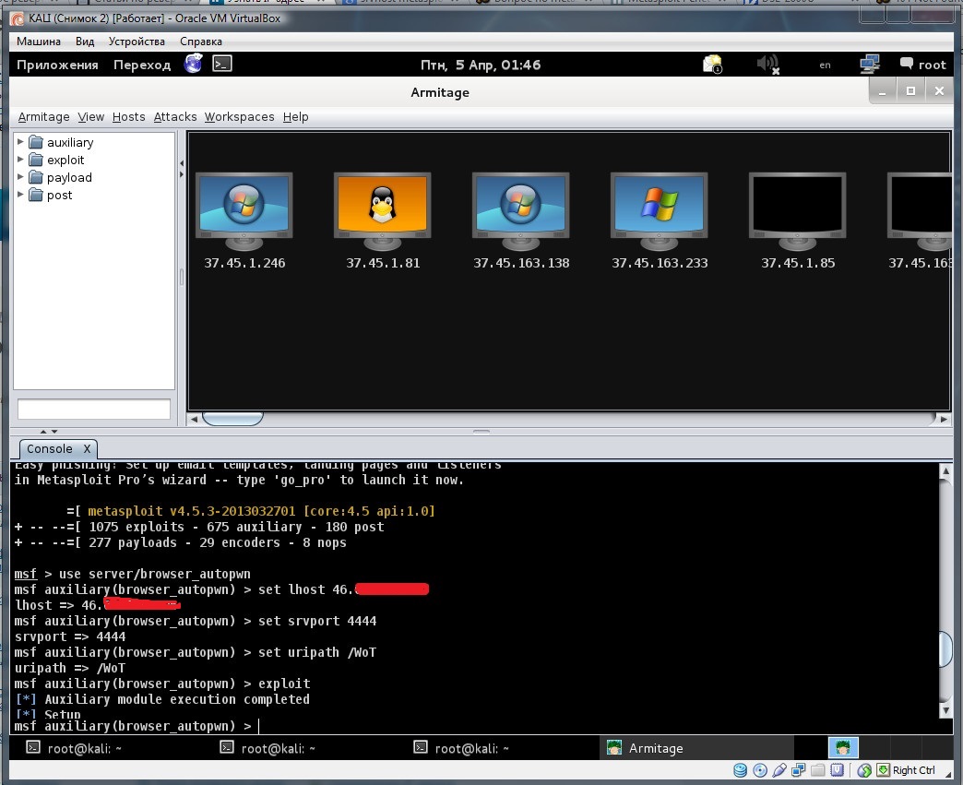The height and width of the screenshot is (785, 963).
Task: Select the unknown host 37.45.1.85
Action: point(797,210)
